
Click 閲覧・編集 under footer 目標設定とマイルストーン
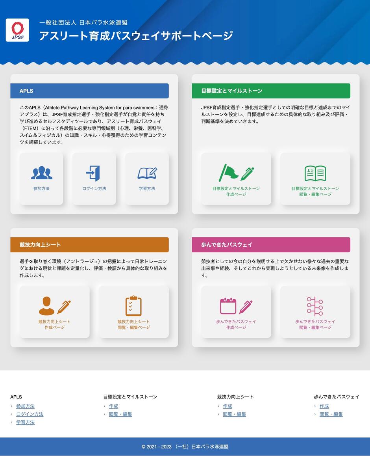coord(120,414)
